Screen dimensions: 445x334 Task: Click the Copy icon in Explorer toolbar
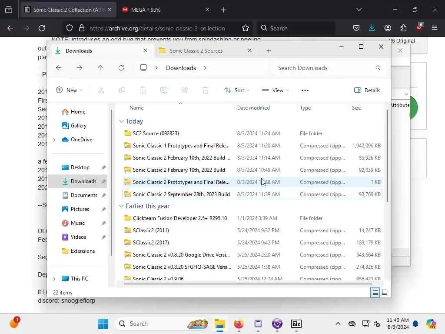pyautogui.click(x=122, y=90)
